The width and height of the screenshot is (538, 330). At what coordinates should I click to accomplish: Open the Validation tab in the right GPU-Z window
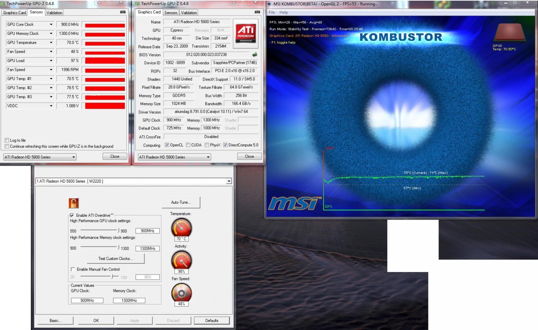point(189,12)
